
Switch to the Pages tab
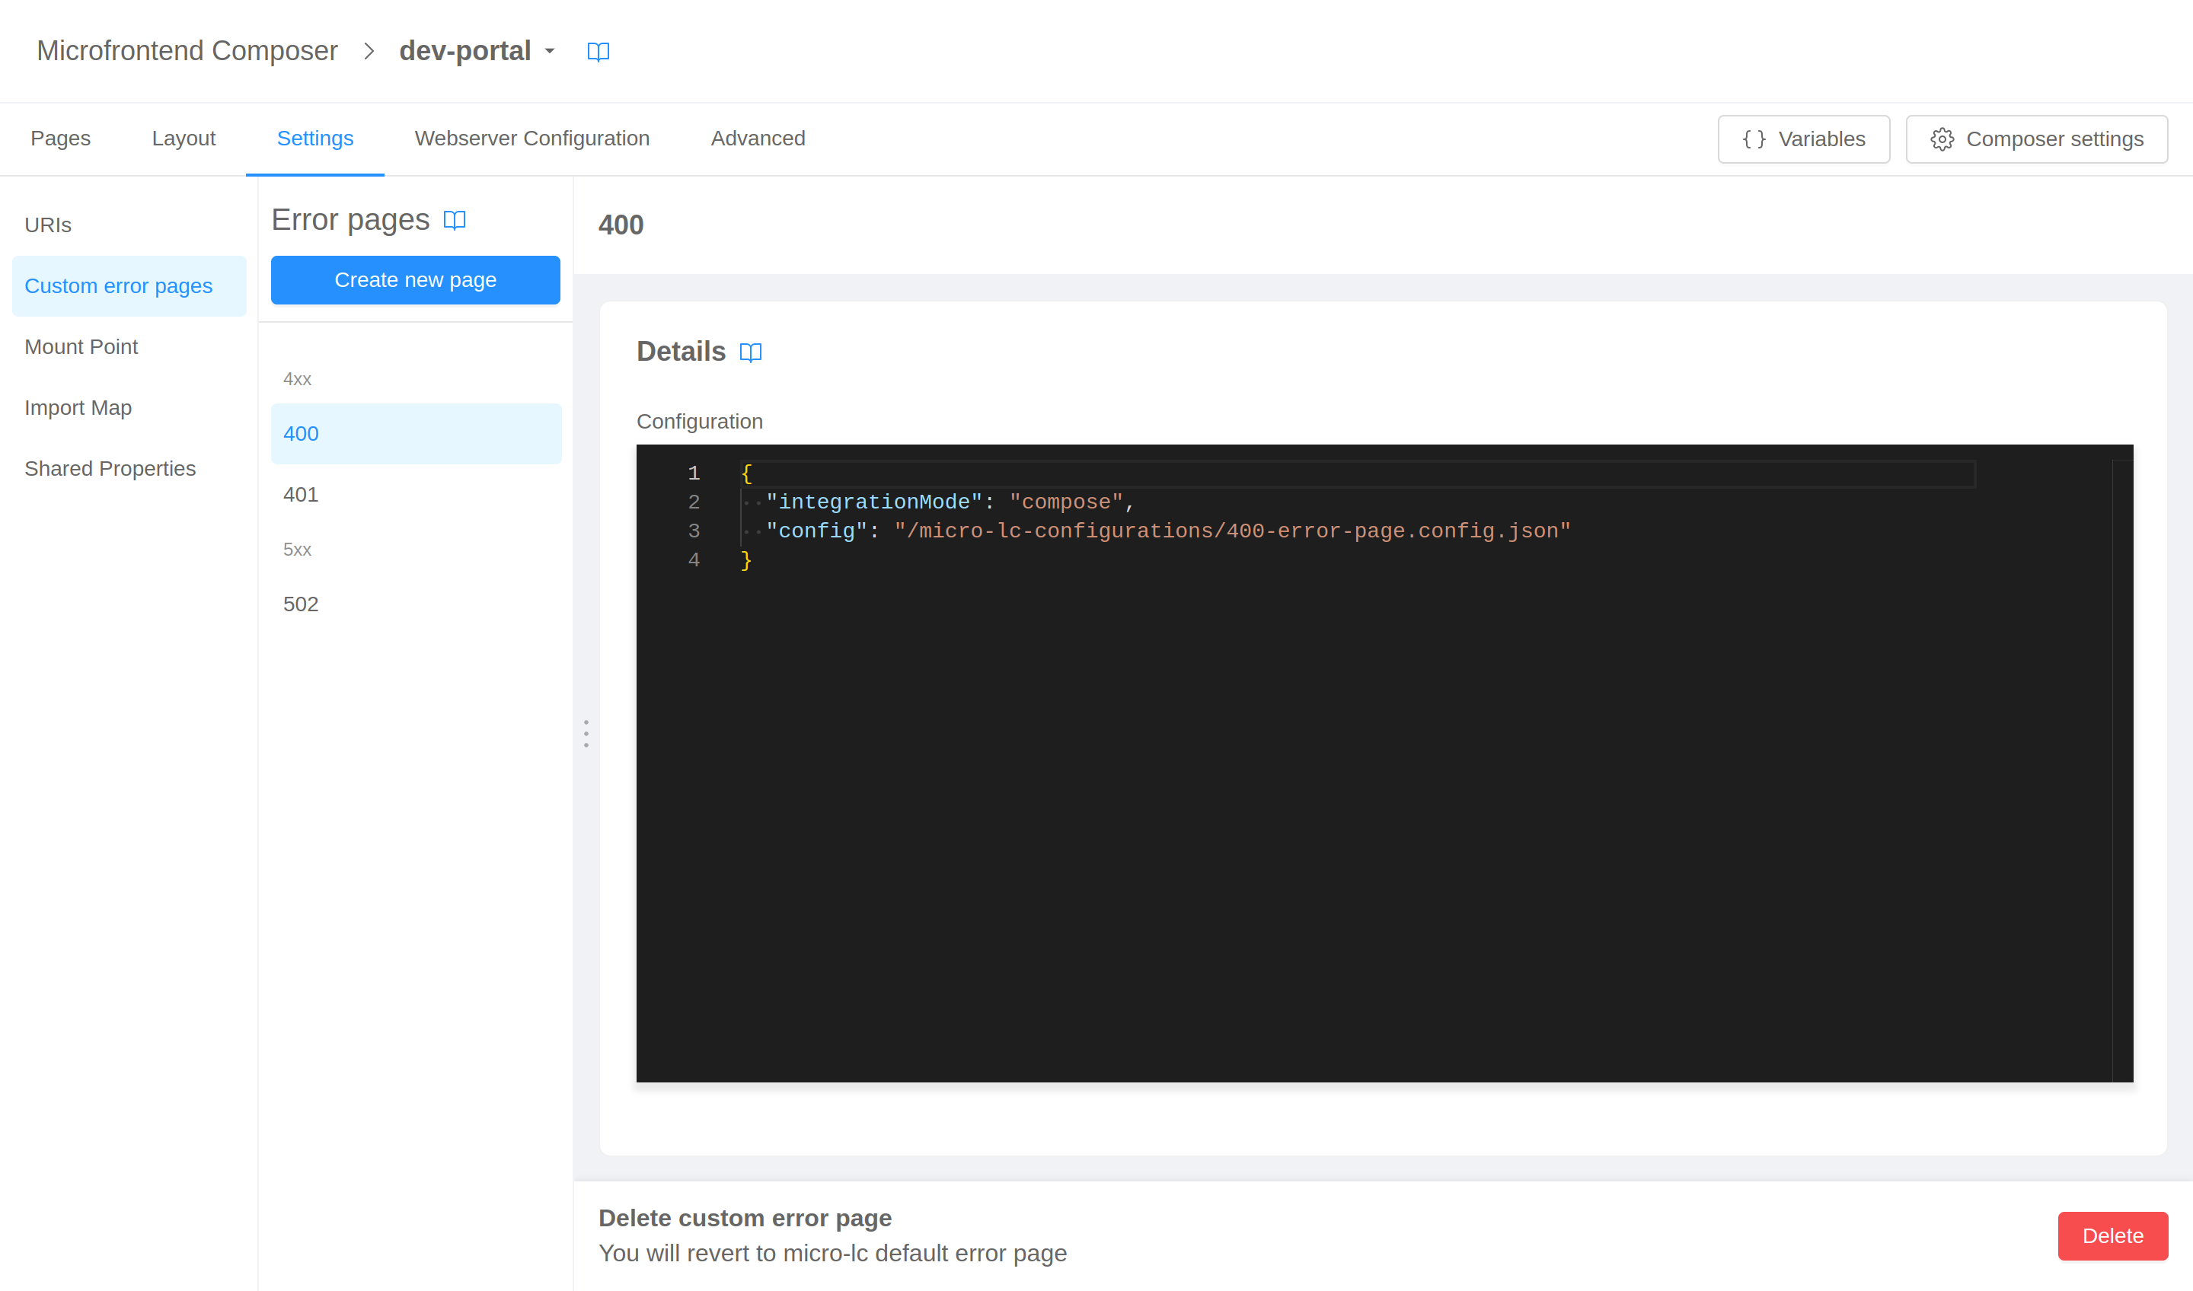(x=60, y=139)
